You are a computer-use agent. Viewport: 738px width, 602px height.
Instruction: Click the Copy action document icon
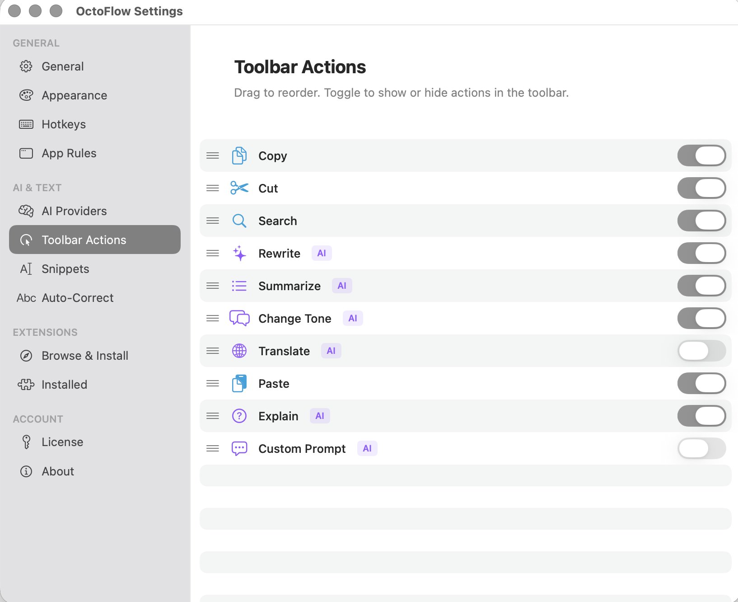[x=239, y=155]
